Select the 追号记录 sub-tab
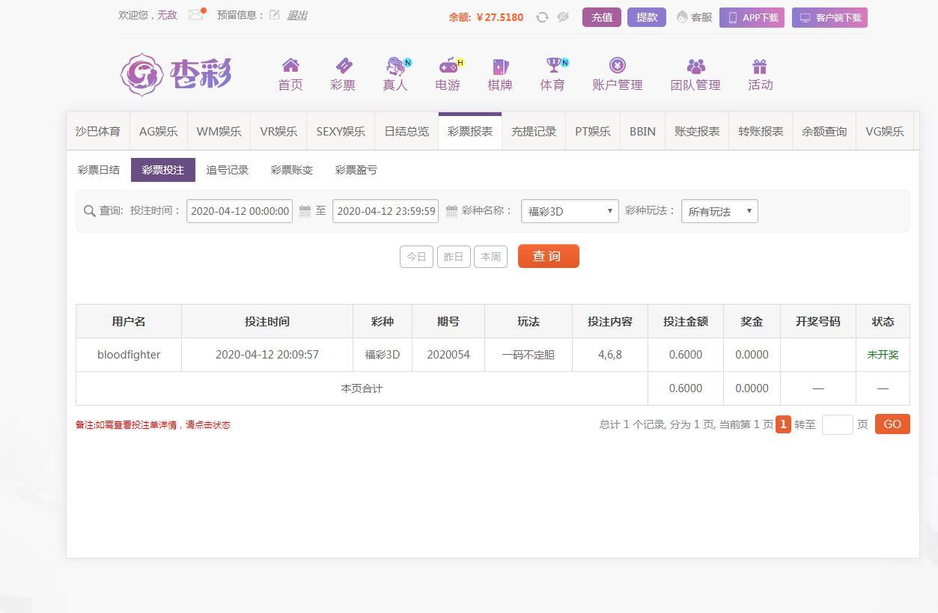 [227, 170]
